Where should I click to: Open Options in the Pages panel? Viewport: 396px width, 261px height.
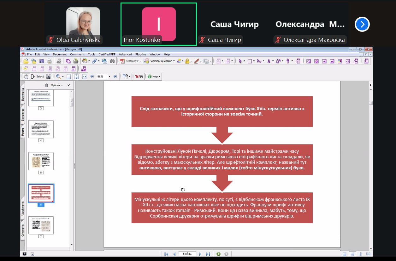tap(56, 85)
